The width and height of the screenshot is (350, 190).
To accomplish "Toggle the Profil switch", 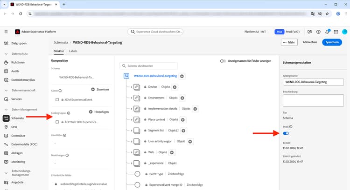I will (286, 133).
